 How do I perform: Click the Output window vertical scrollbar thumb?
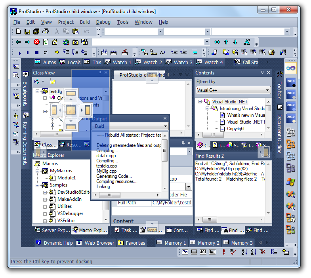(165, 150)
